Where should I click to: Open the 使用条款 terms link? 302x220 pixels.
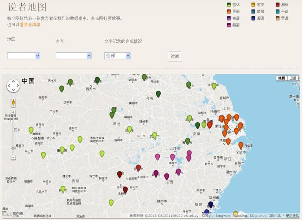pyautogui.click(x=292, y=216)
